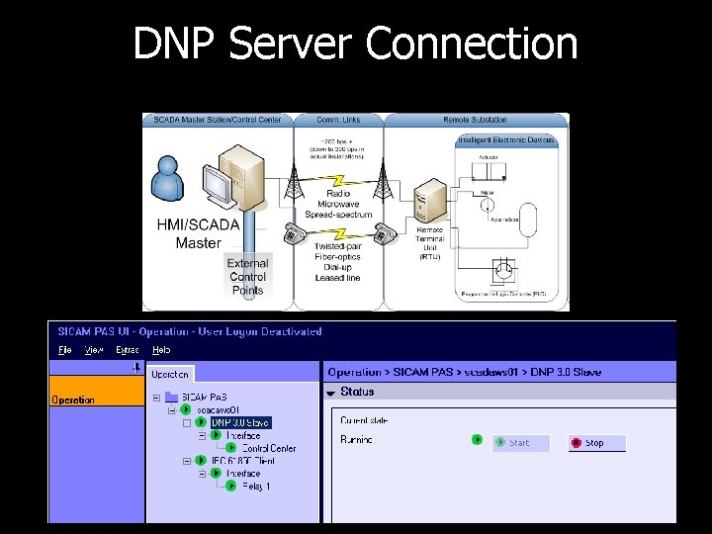Image resolution: width=712 pixels, height=534 pixels.
Task: Click green status icon beside Relay 1
Action: [x=231, y=486]
